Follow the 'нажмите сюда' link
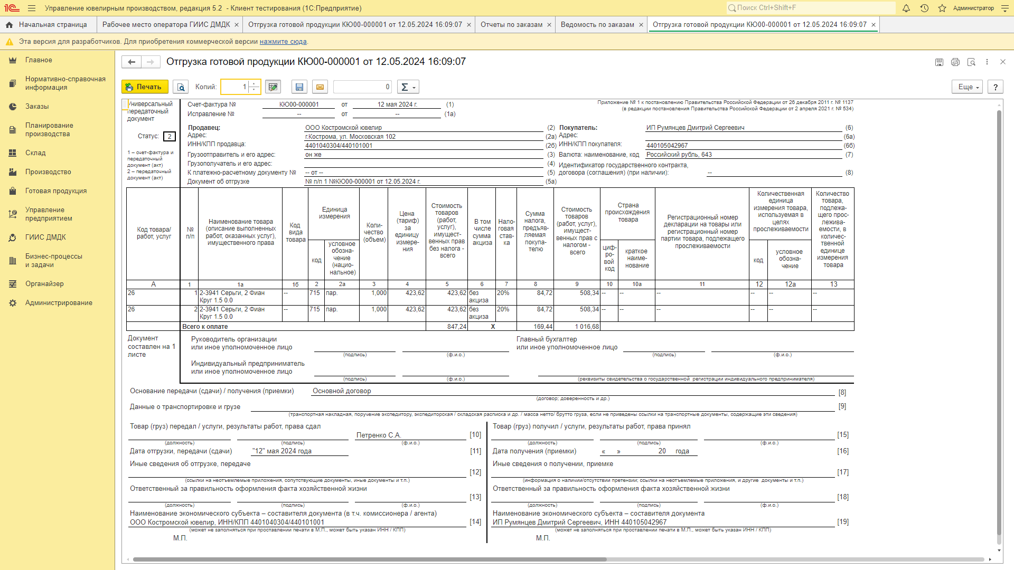The width and height of the screenshot is (1014, 570). tap(283, 42)
